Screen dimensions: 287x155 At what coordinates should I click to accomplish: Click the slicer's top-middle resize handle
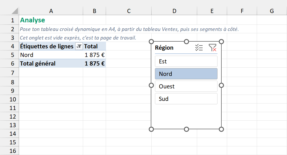point(186,42)
